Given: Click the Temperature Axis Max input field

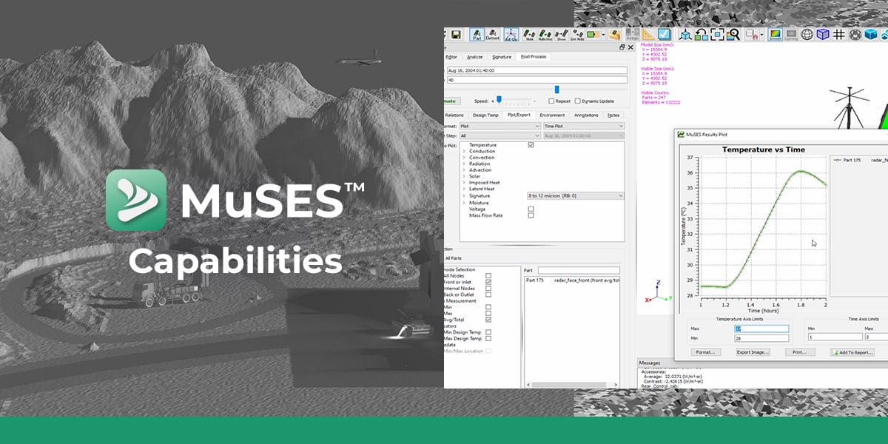Looking at the screenshot, I should (762, 329).
